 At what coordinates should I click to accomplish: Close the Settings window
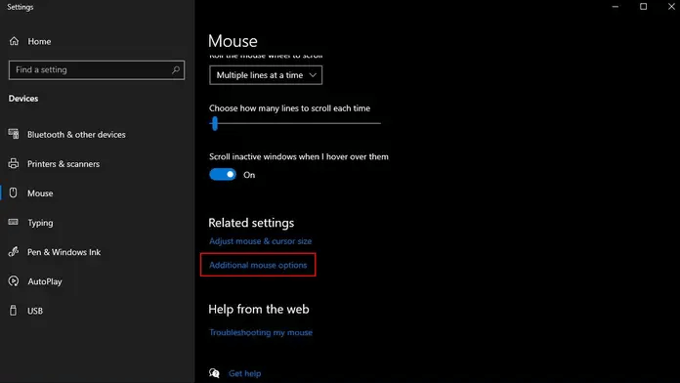pyautogui.click(x=671, y=7)
